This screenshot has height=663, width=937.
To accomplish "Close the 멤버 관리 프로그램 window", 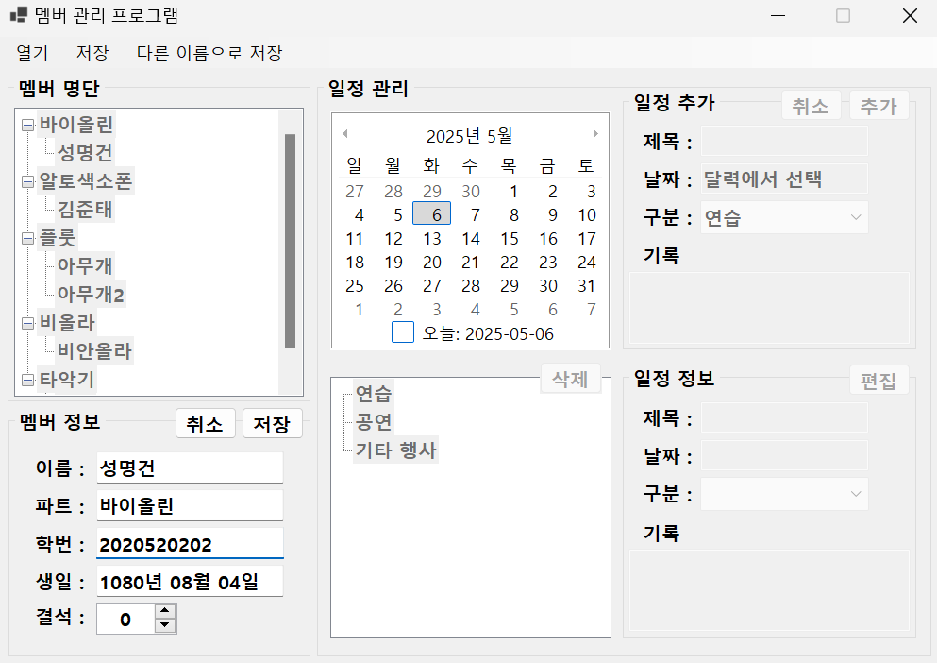I will point(910,15).
